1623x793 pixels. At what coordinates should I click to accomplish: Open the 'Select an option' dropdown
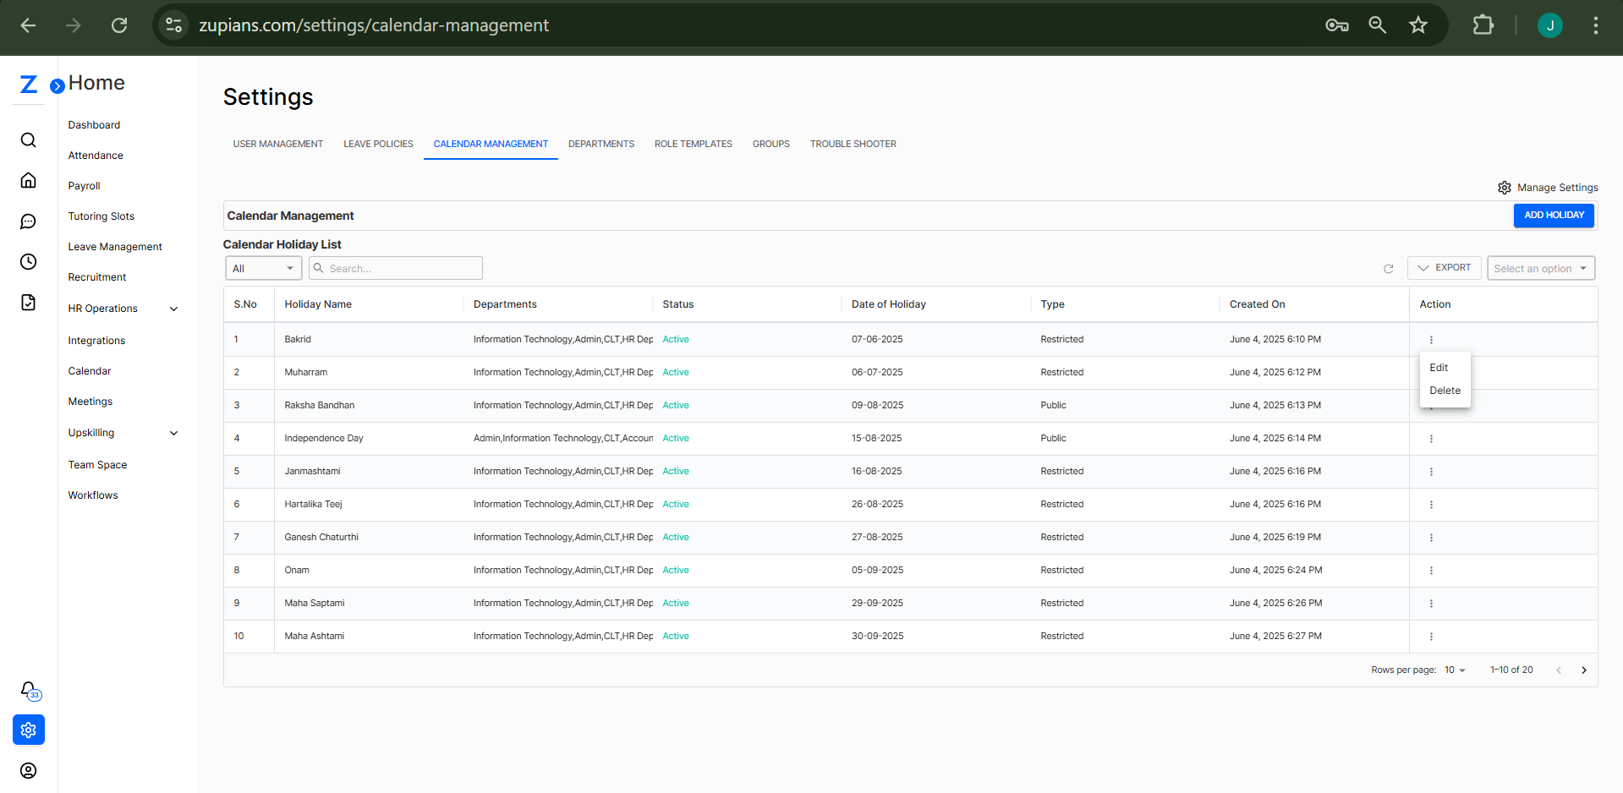1540,269
